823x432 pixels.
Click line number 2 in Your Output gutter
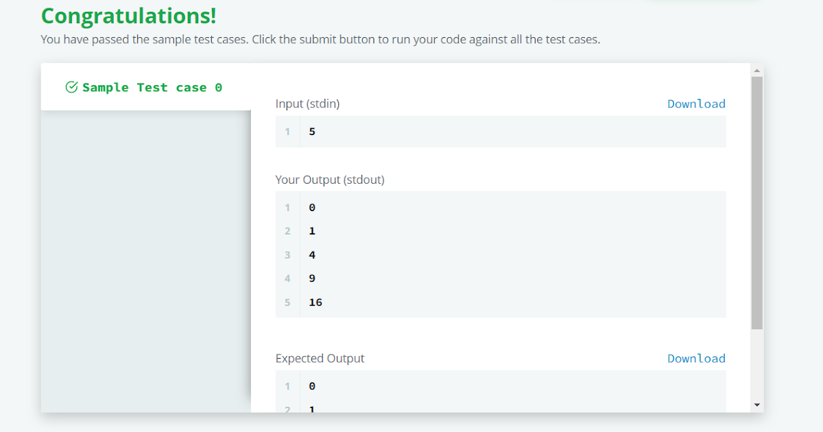[x=288, y=231]
